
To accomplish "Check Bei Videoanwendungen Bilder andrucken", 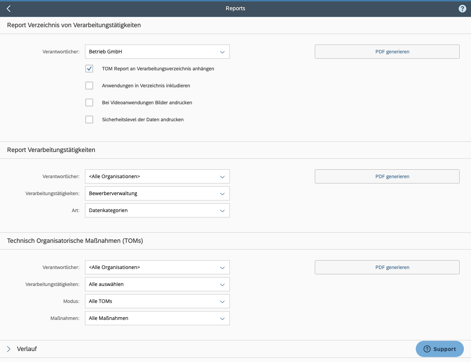I will [89, 103].
